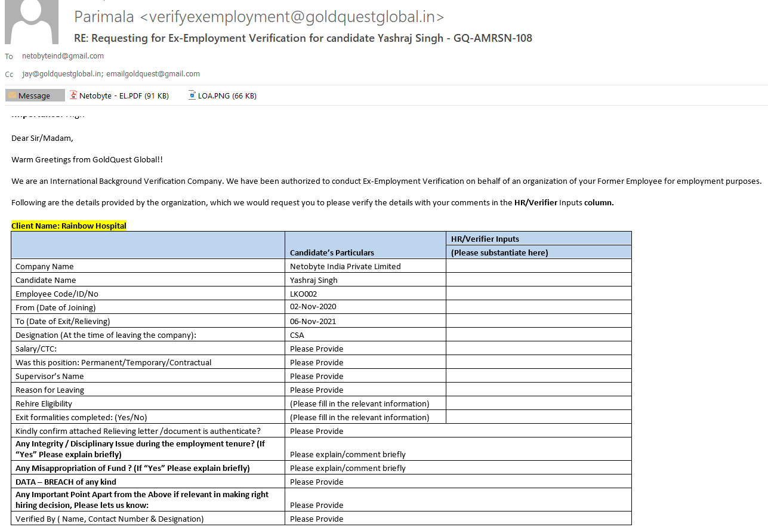Click sender address verifyexemployment@goldquestglobal.in
This screenshot has width=768, height=530.
[x=292, y=17]
